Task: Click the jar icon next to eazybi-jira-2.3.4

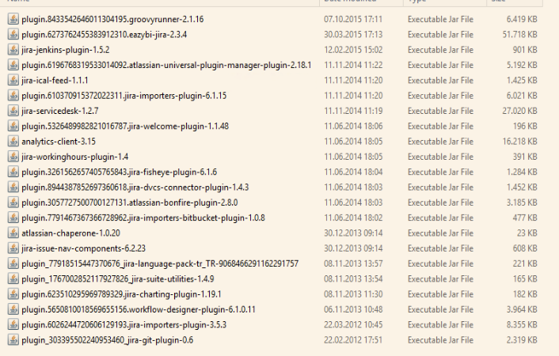Action: click(x=13, y=34)
